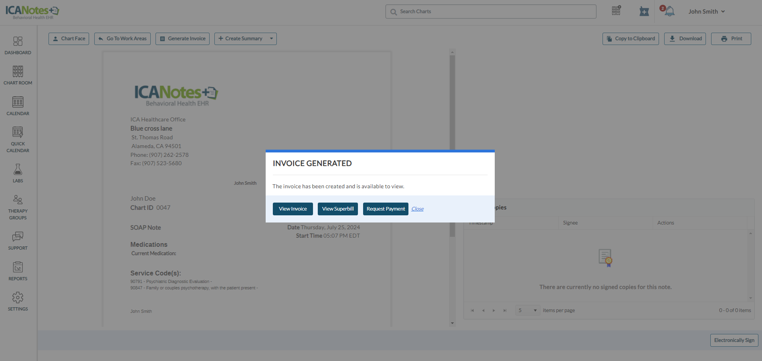Click the View Superbill button
This screenshot has height=361, width=762.
338,209
